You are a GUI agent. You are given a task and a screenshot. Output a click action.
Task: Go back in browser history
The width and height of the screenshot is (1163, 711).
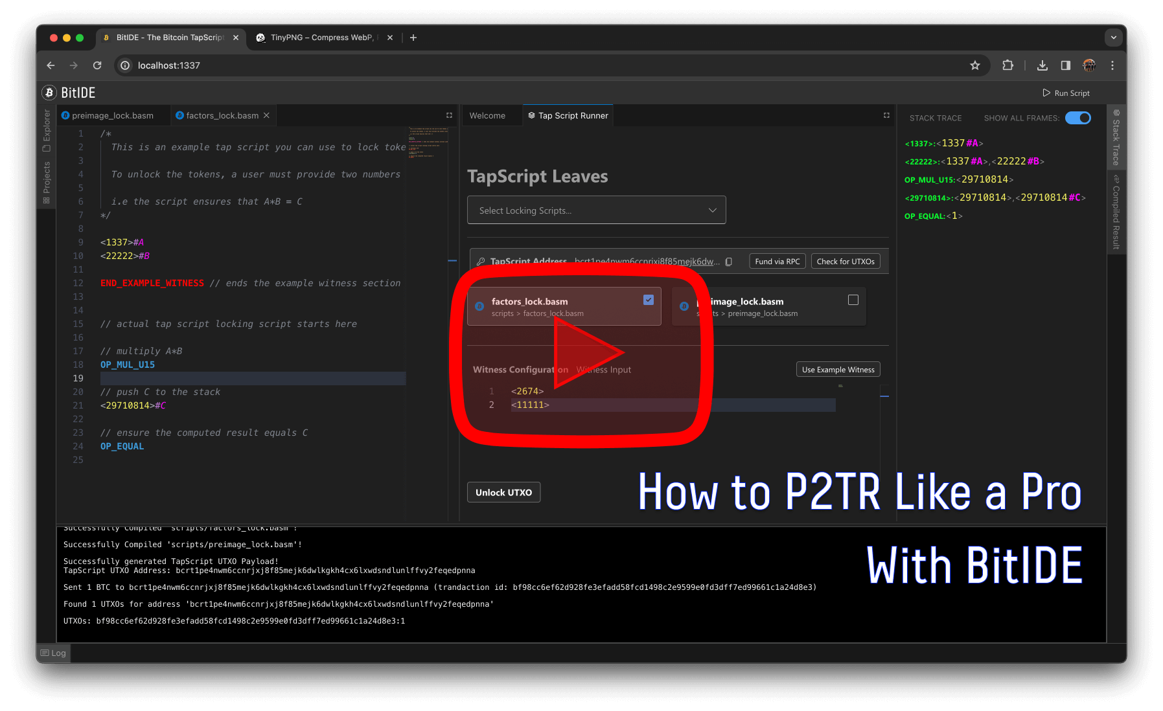pyautogui.click(x=51, y=65)
